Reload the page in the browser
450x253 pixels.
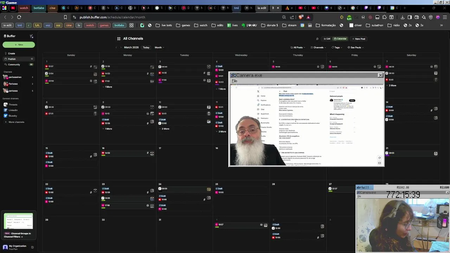point(19,17)
